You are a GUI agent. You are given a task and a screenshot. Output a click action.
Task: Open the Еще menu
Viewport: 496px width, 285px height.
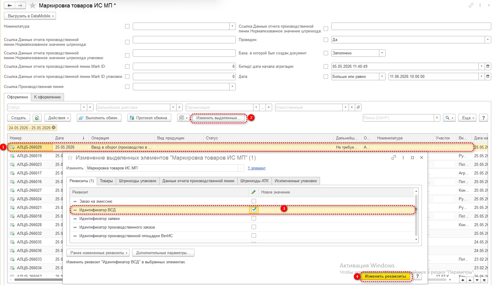tap(467, 118)
